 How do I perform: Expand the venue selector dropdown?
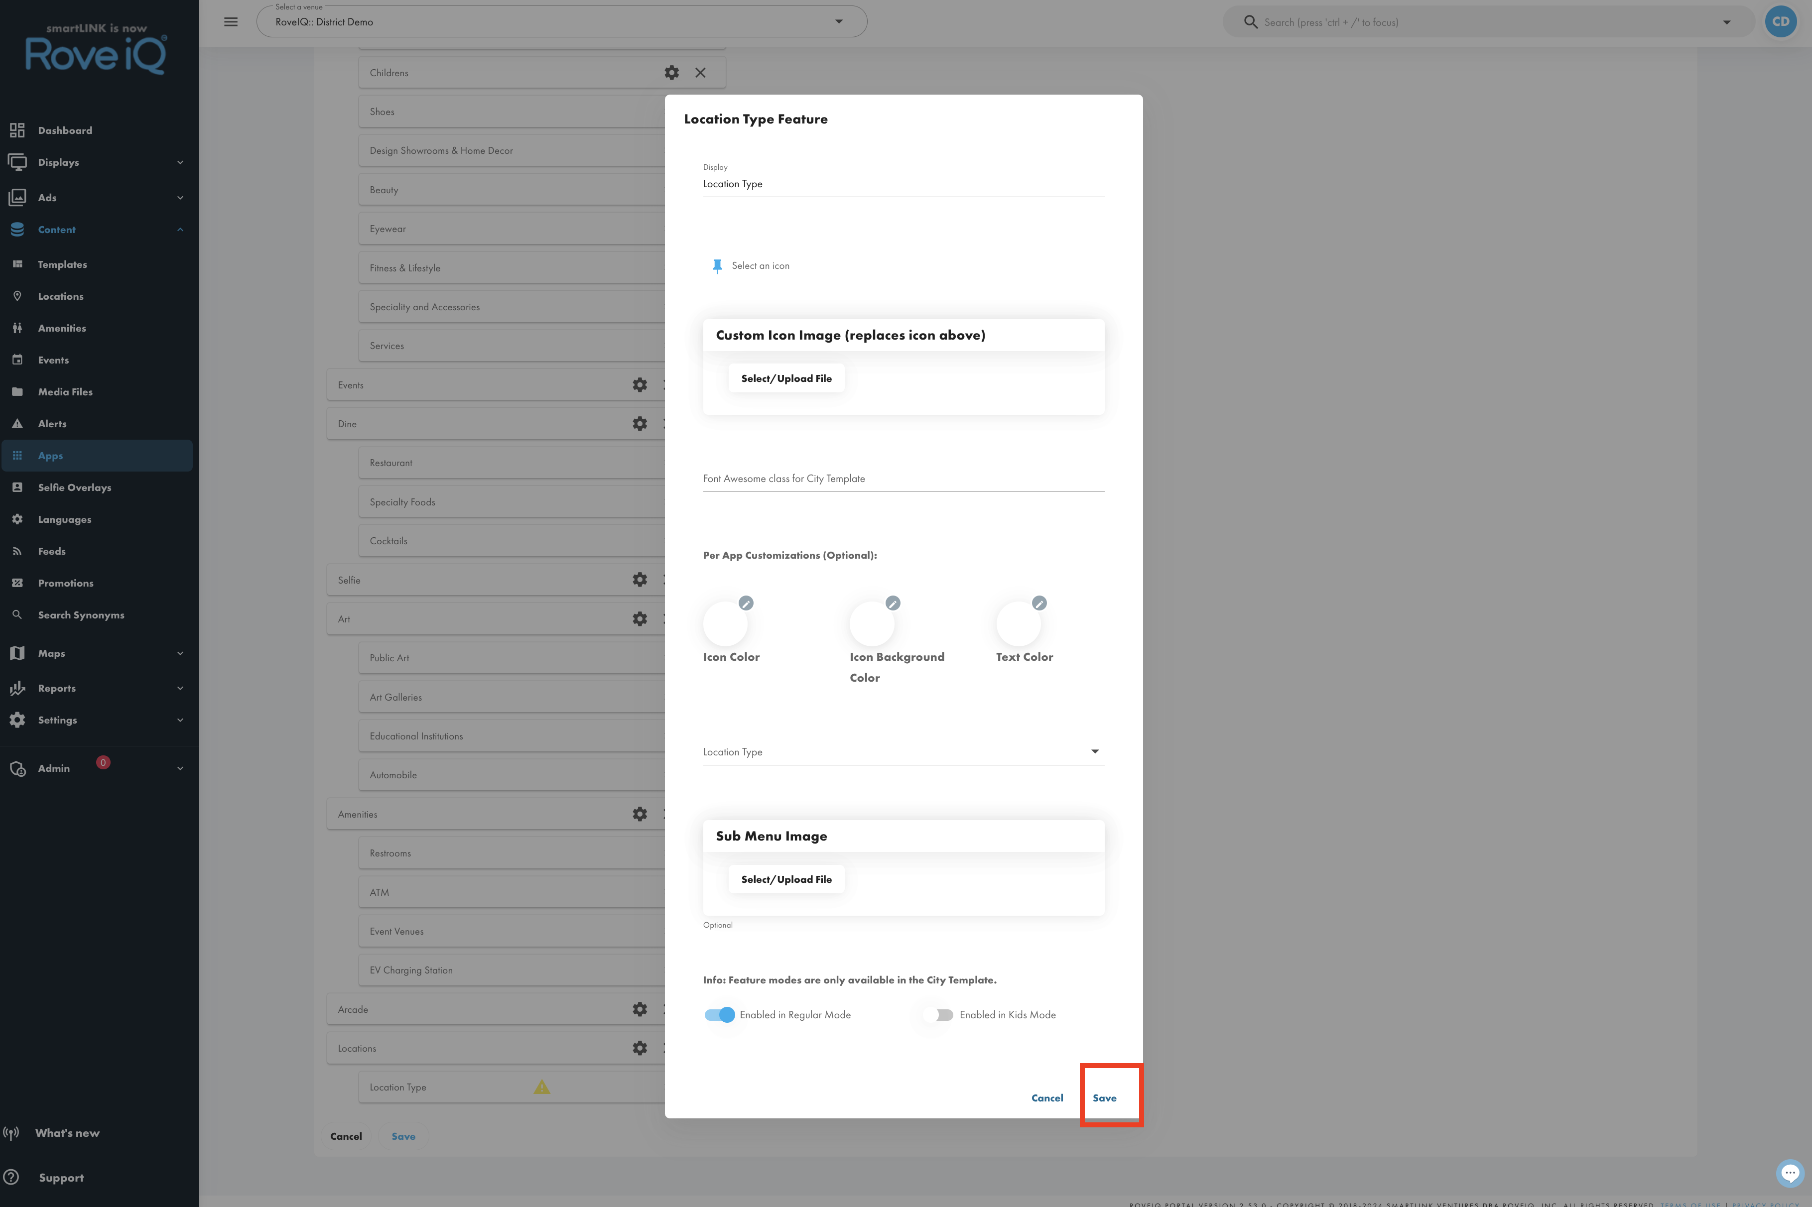pyautogui.click(x=839, y=21)
